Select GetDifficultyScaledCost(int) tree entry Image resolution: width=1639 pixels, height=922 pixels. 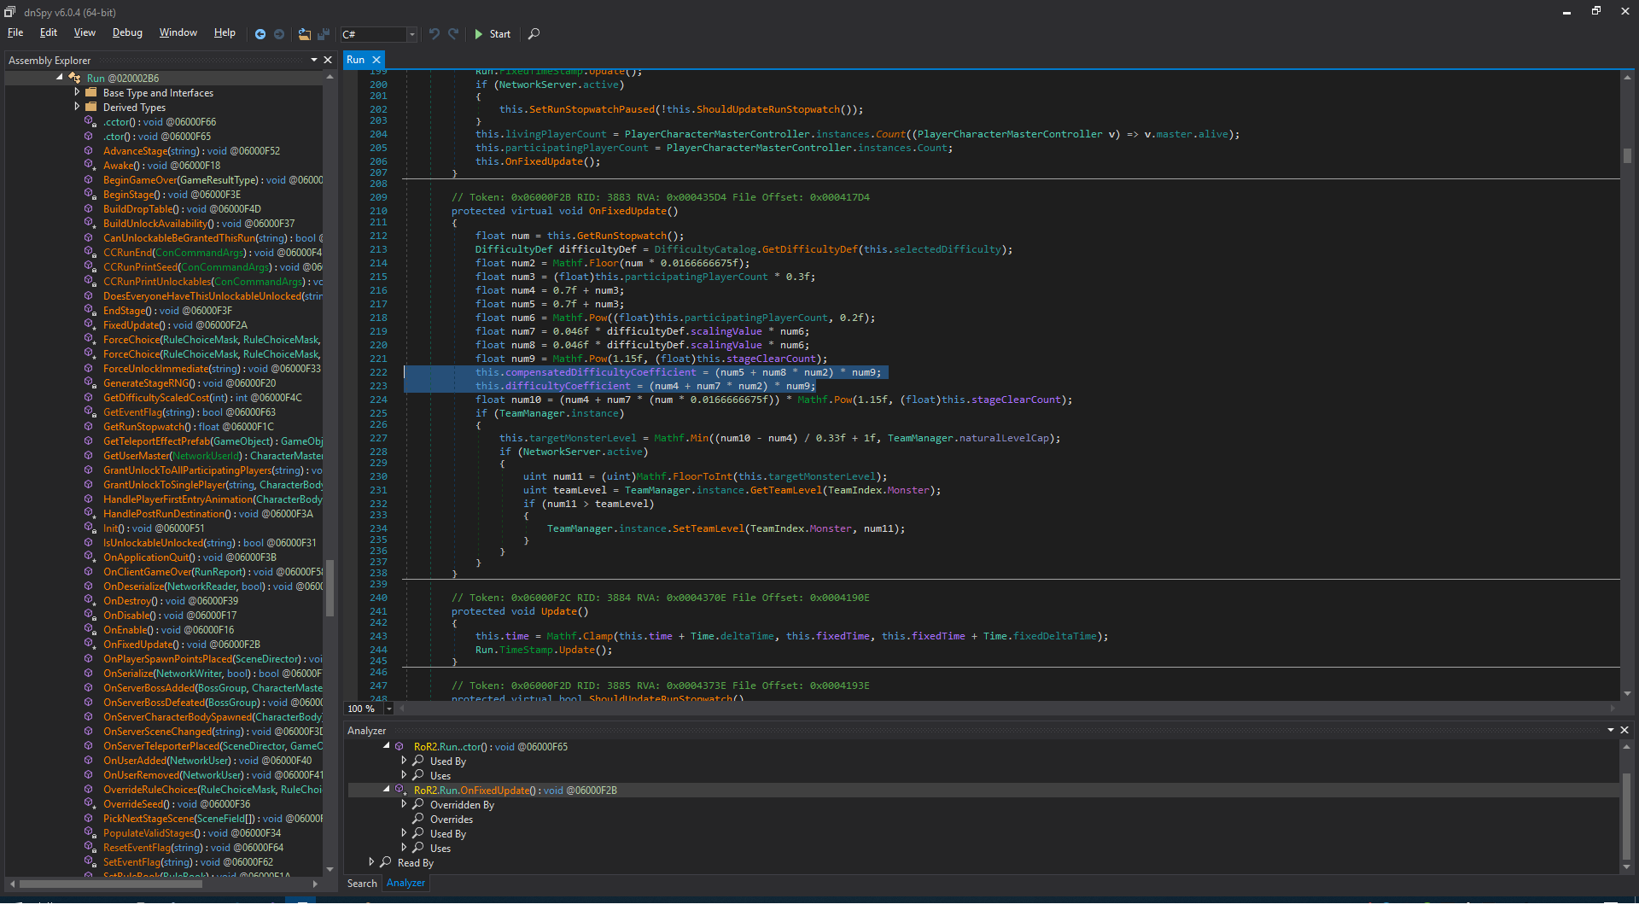tap(202, 398)
